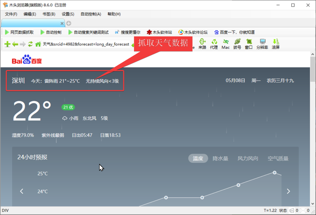The image size is (316, 215).
Task: Go back with the left arrow
Action: (x=15, y=44)
